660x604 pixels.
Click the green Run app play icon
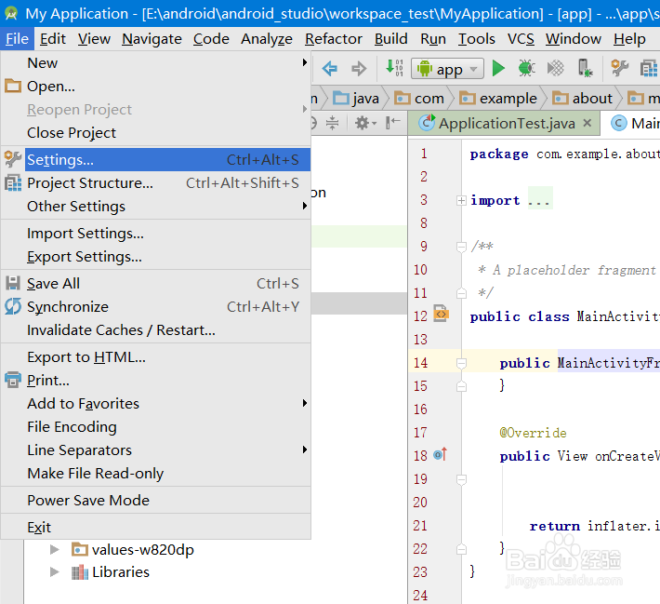pos(498,68)
